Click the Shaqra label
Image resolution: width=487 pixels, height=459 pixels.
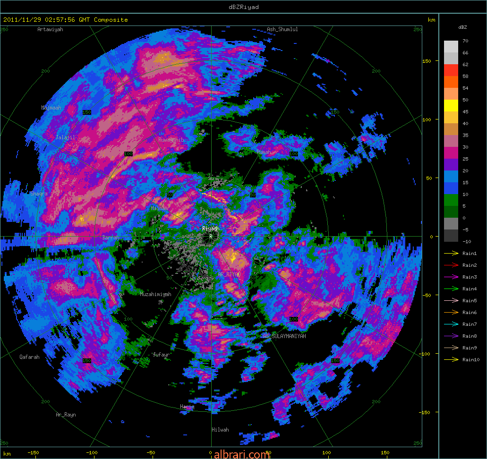click(39, 194)
